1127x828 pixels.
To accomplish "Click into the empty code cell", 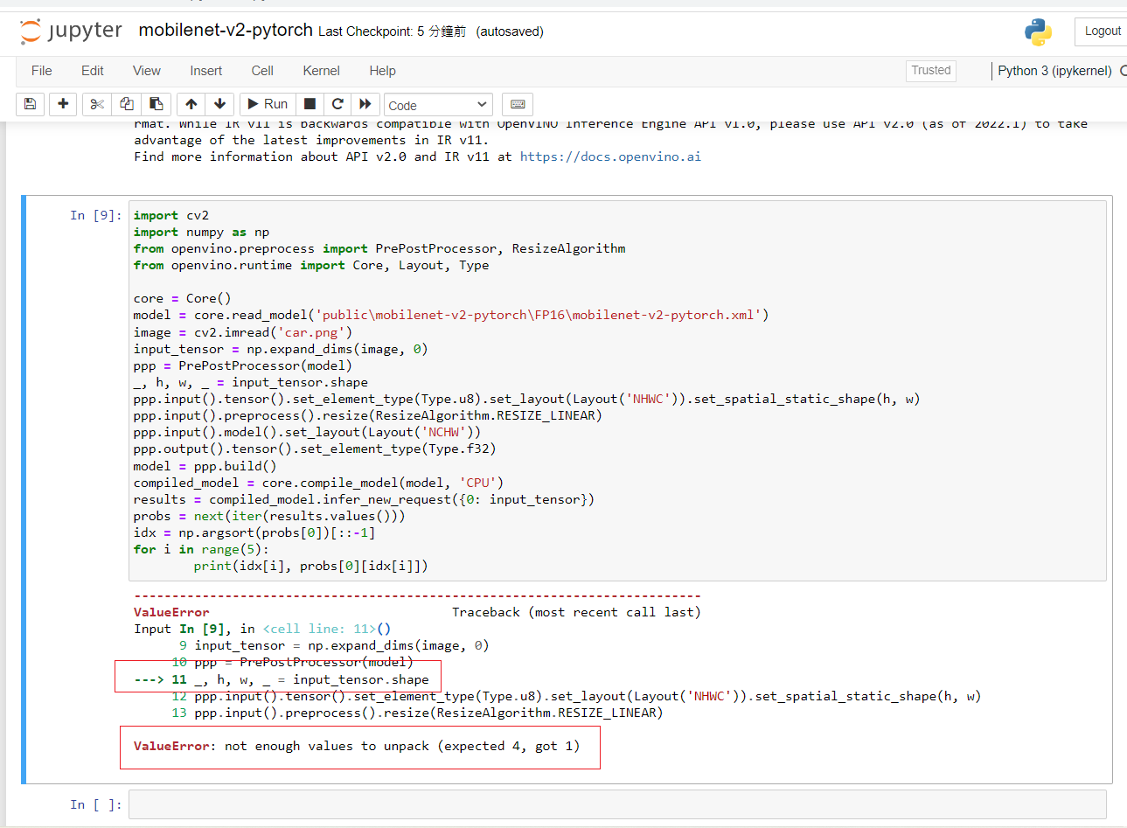I will click(617, 804).
